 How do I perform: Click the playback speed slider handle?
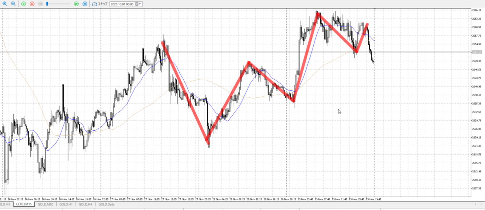pos(47,4)
